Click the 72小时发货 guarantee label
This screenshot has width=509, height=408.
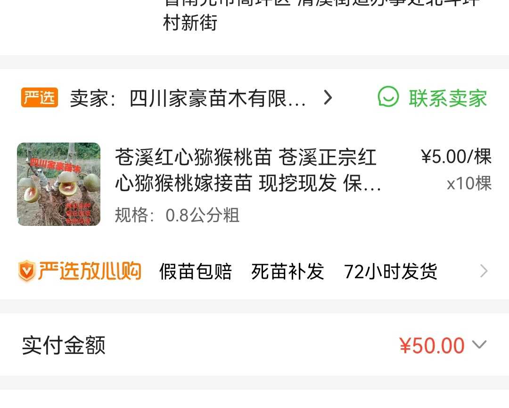click(x=391, y=272)
